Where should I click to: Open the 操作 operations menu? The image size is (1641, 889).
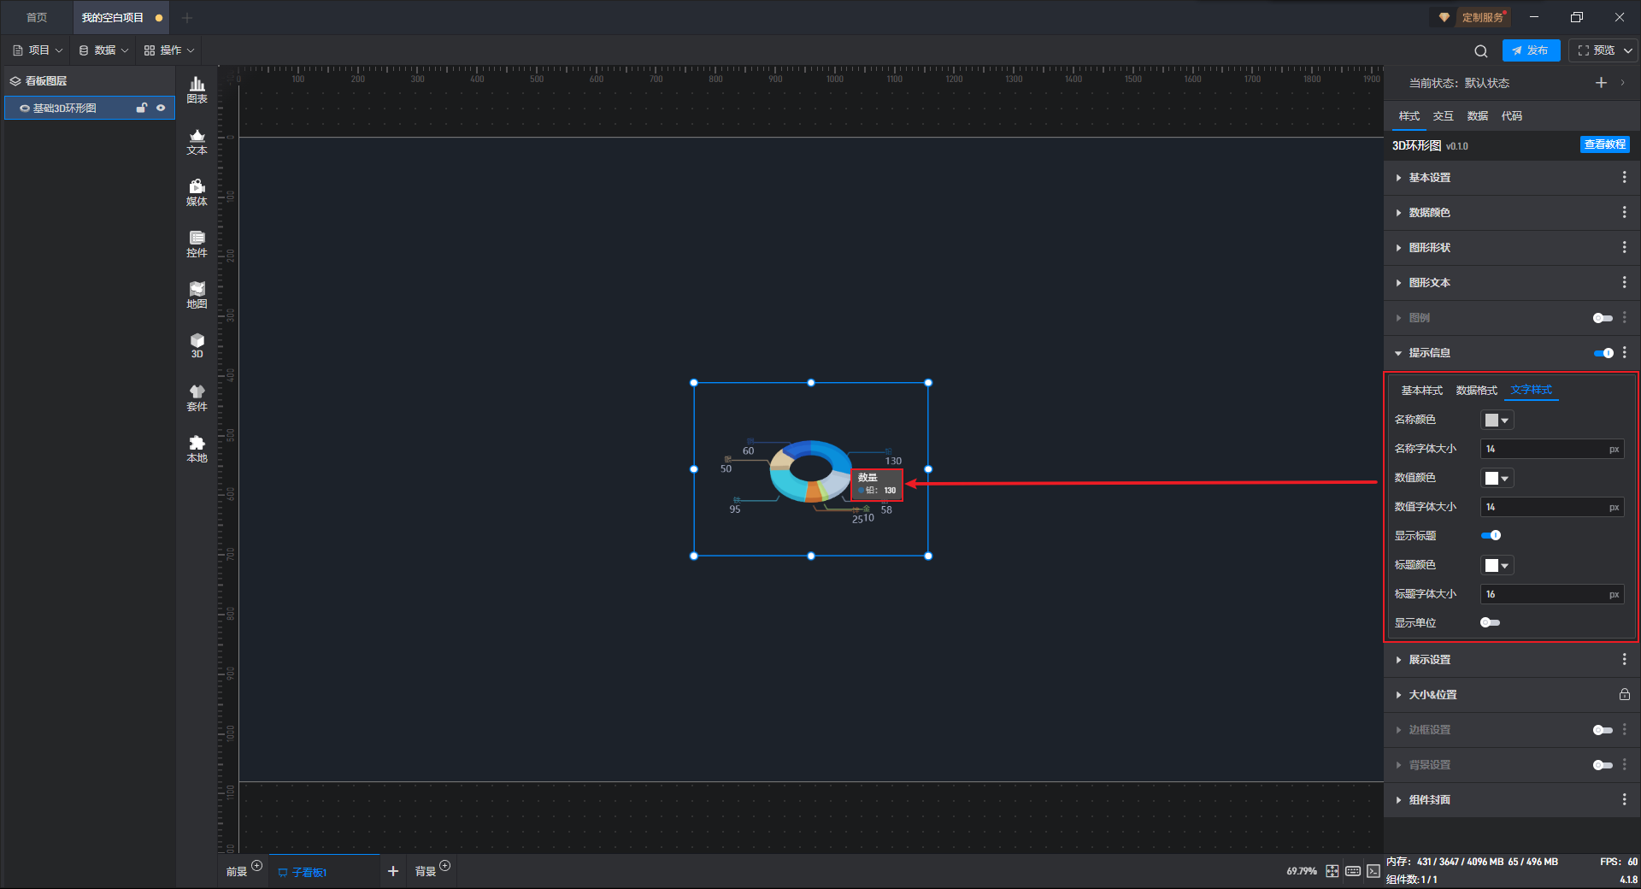[169, 50]
